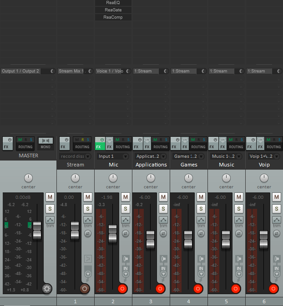
Task: Click Master send Output 1 / Output 2
Action: tap(20, 71)
